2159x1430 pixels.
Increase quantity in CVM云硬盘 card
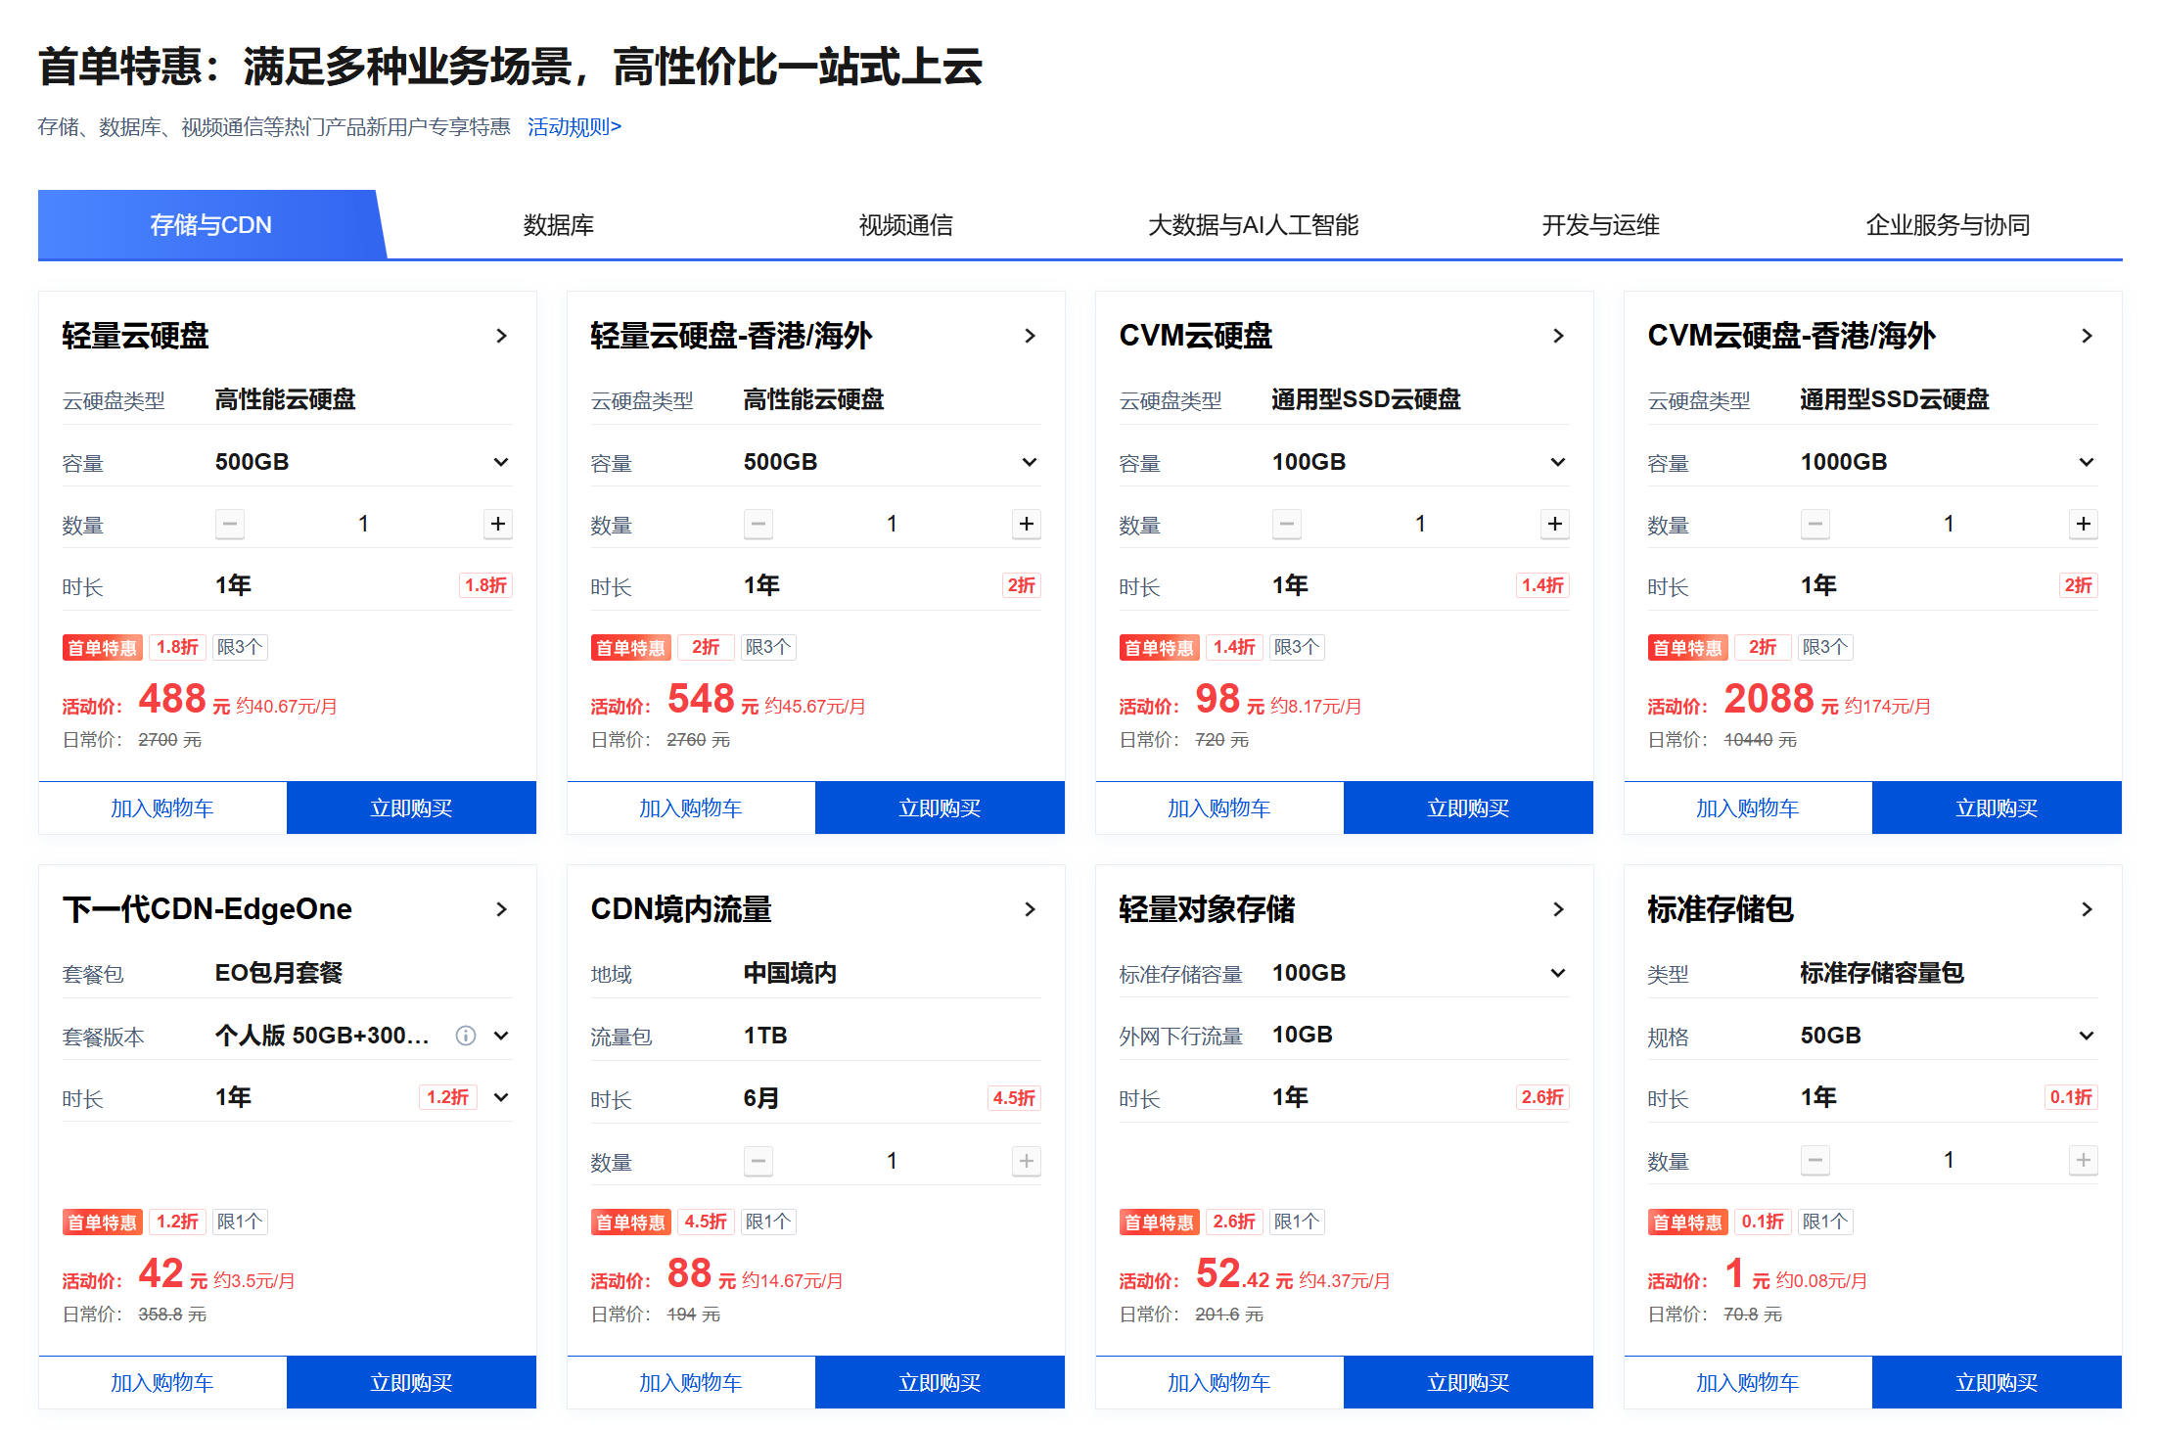pos(1555,524)
